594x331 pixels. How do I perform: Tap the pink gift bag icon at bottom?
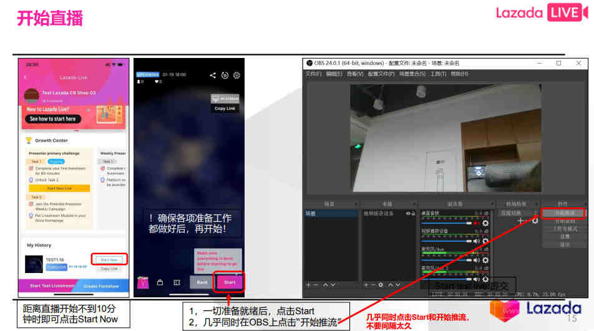click(143, 282)
